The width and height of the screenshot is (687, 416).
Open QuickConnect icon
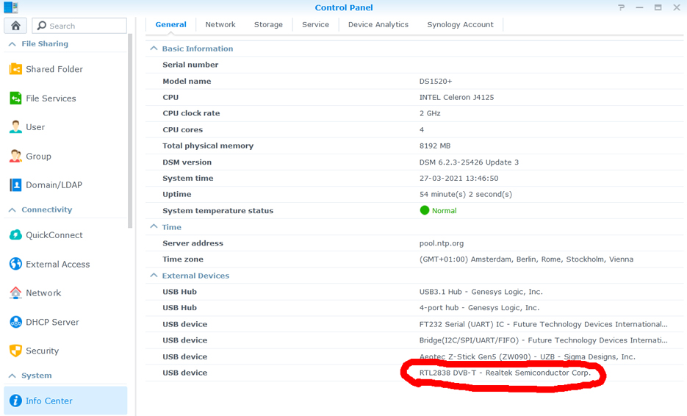15,235
